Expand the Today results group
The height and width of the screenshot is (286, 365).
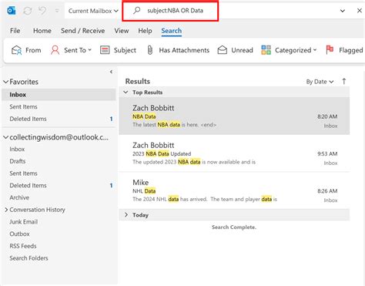(126, 214)
